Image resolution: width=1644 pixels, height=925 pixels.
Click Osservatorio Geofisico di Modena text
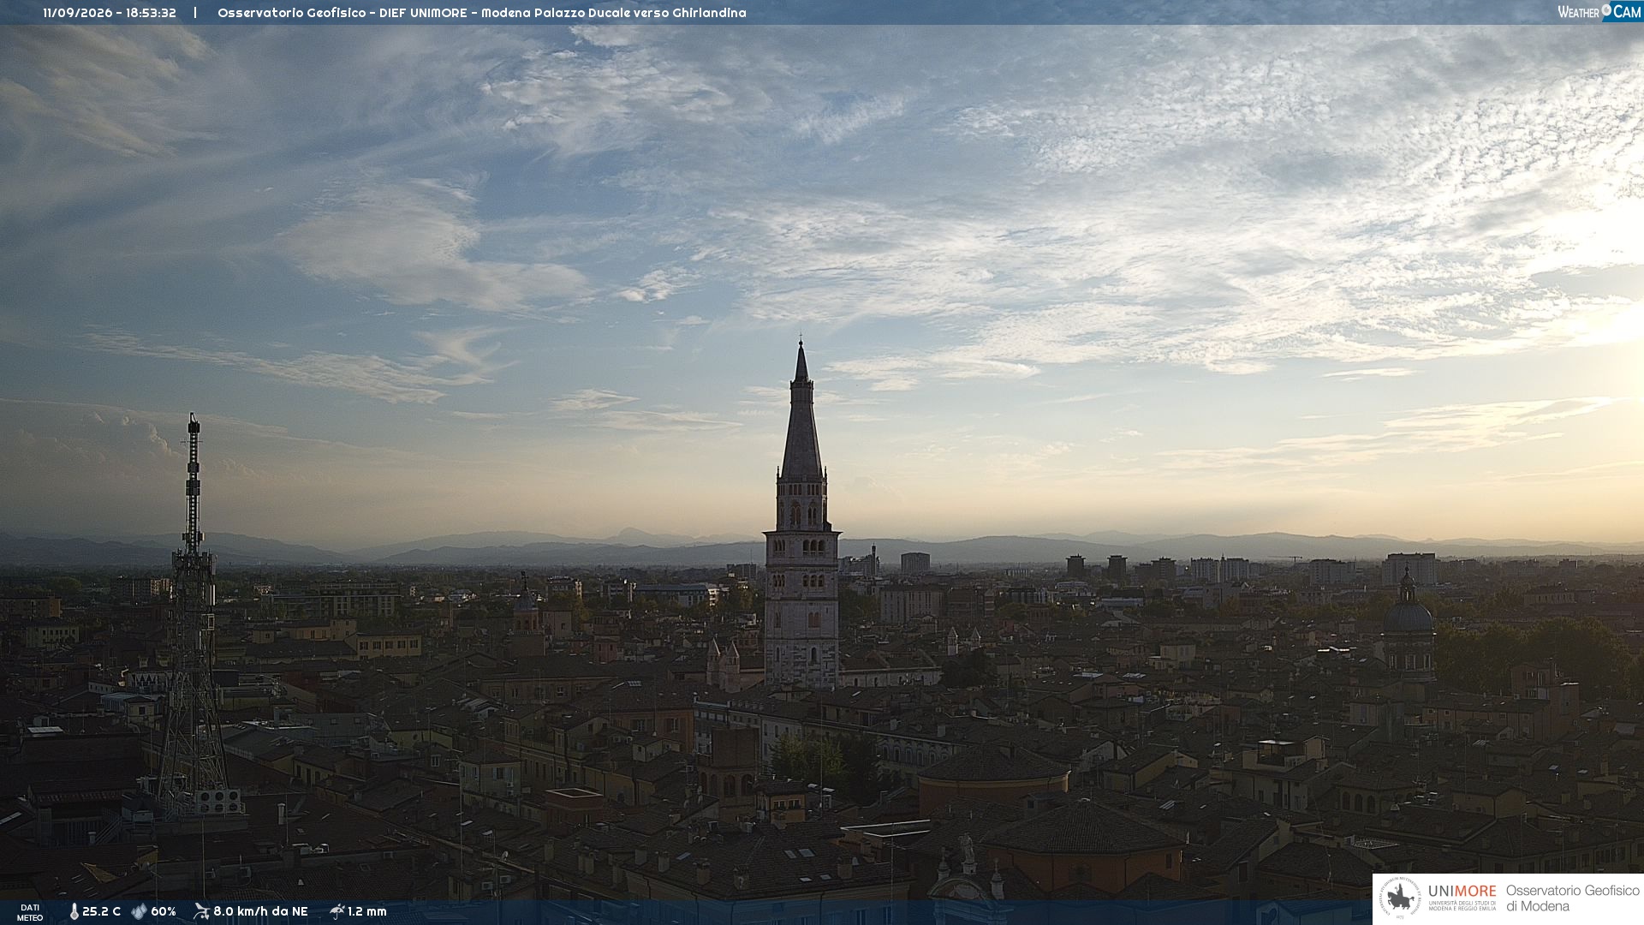(1573, 898)
